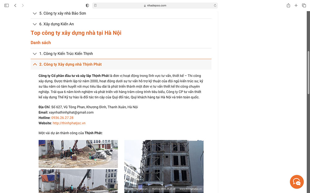This screenshot has width=310, height=193.
Task: Click the nhadepso.com address field
Action: [155, 6]
